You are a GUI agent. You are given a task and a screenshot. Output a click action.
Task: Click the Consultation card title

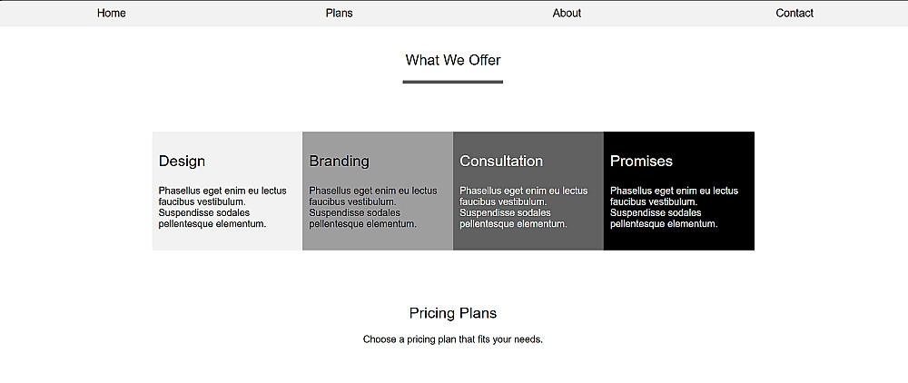[x=501, y=161]
